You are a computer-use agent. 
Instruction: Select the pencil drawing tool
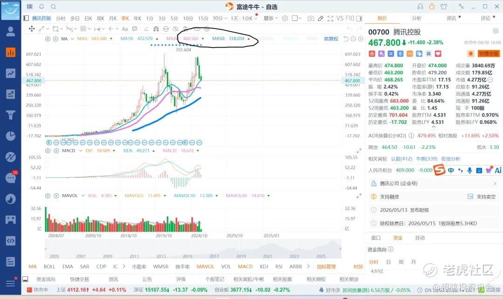click(320, 19)
